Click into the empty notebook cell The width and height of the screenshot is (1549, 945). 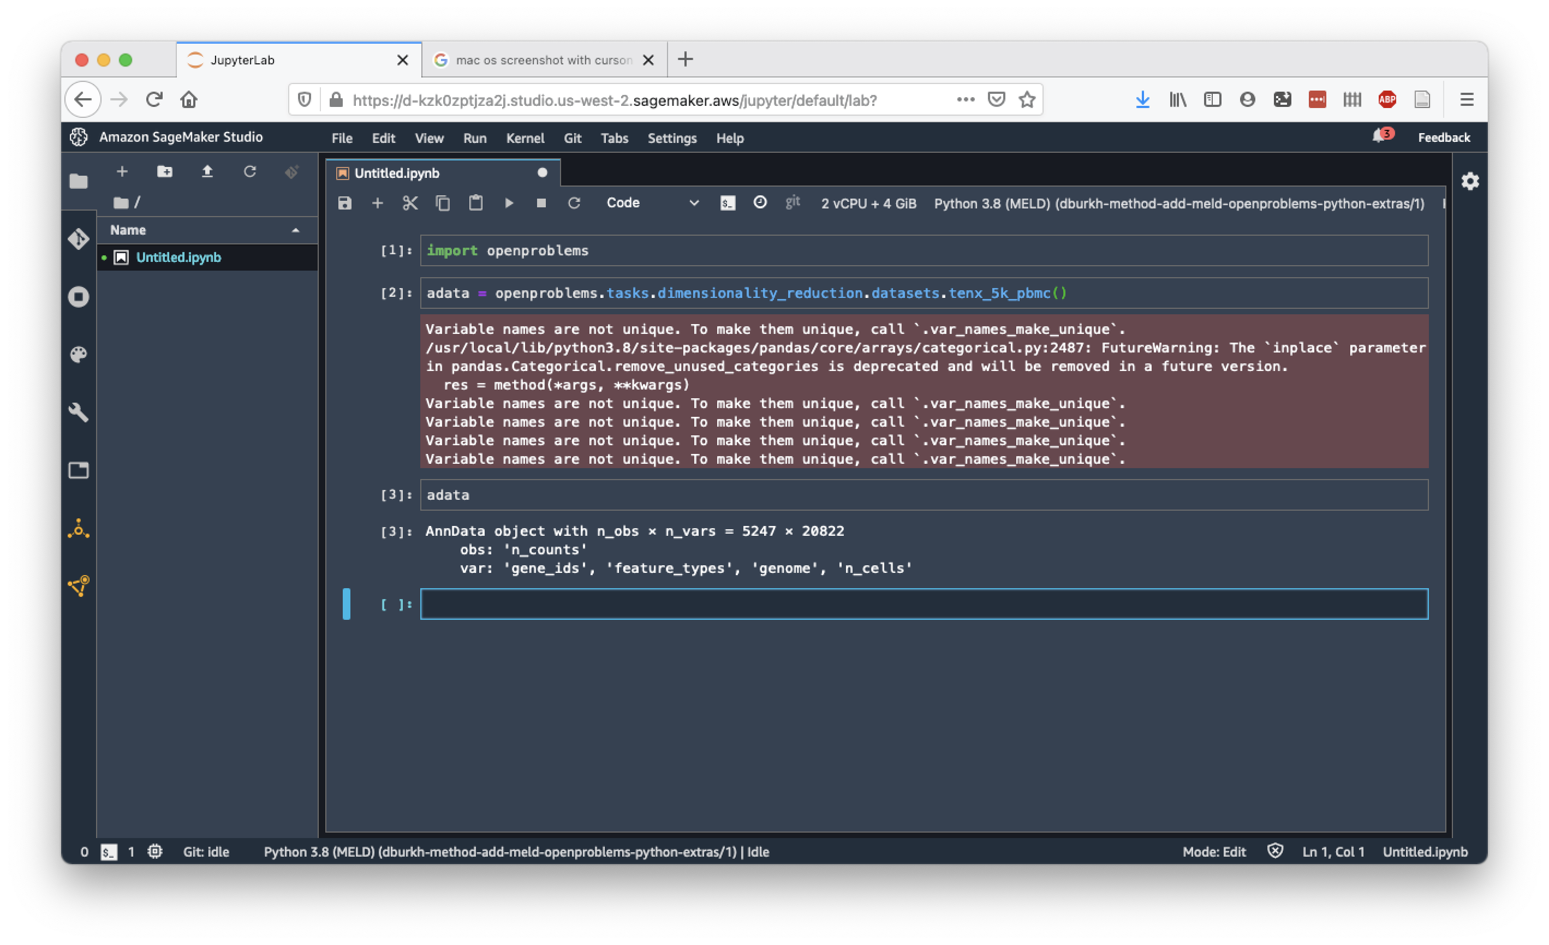tap(924, 604)
